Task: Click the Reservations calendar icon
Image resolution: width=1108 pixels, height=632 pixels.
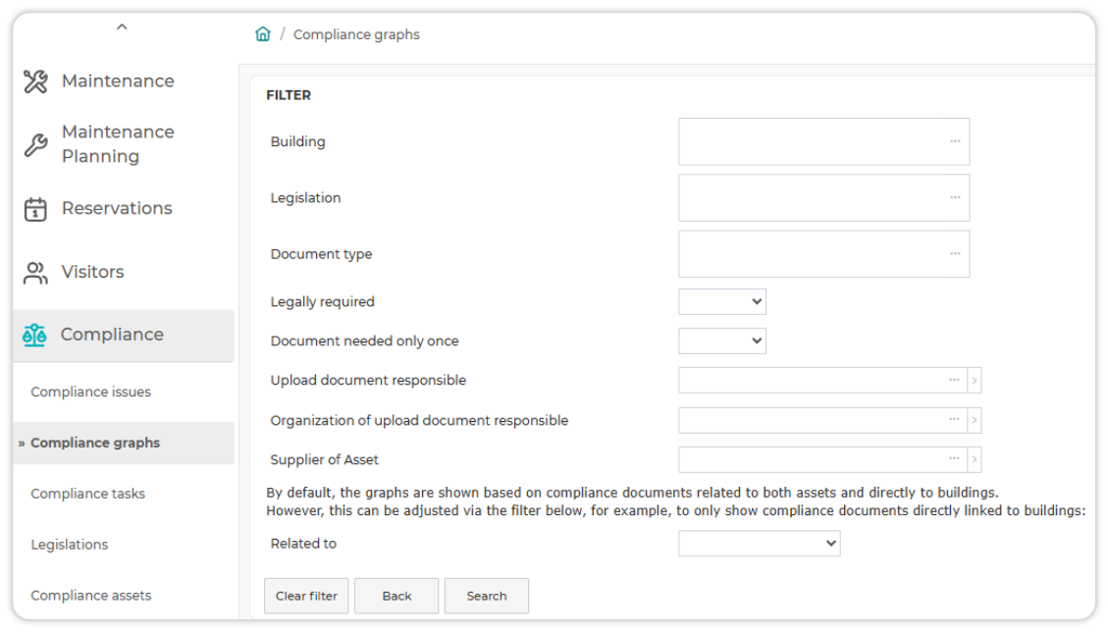Action: tap(35, 209)
